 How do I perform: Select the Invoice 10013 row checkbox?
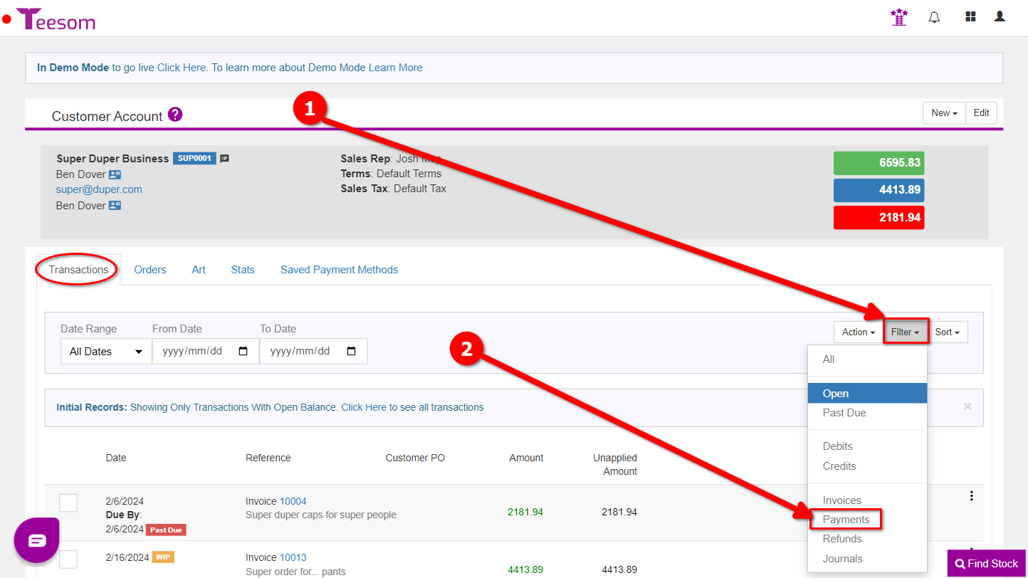tap(68, 559)
